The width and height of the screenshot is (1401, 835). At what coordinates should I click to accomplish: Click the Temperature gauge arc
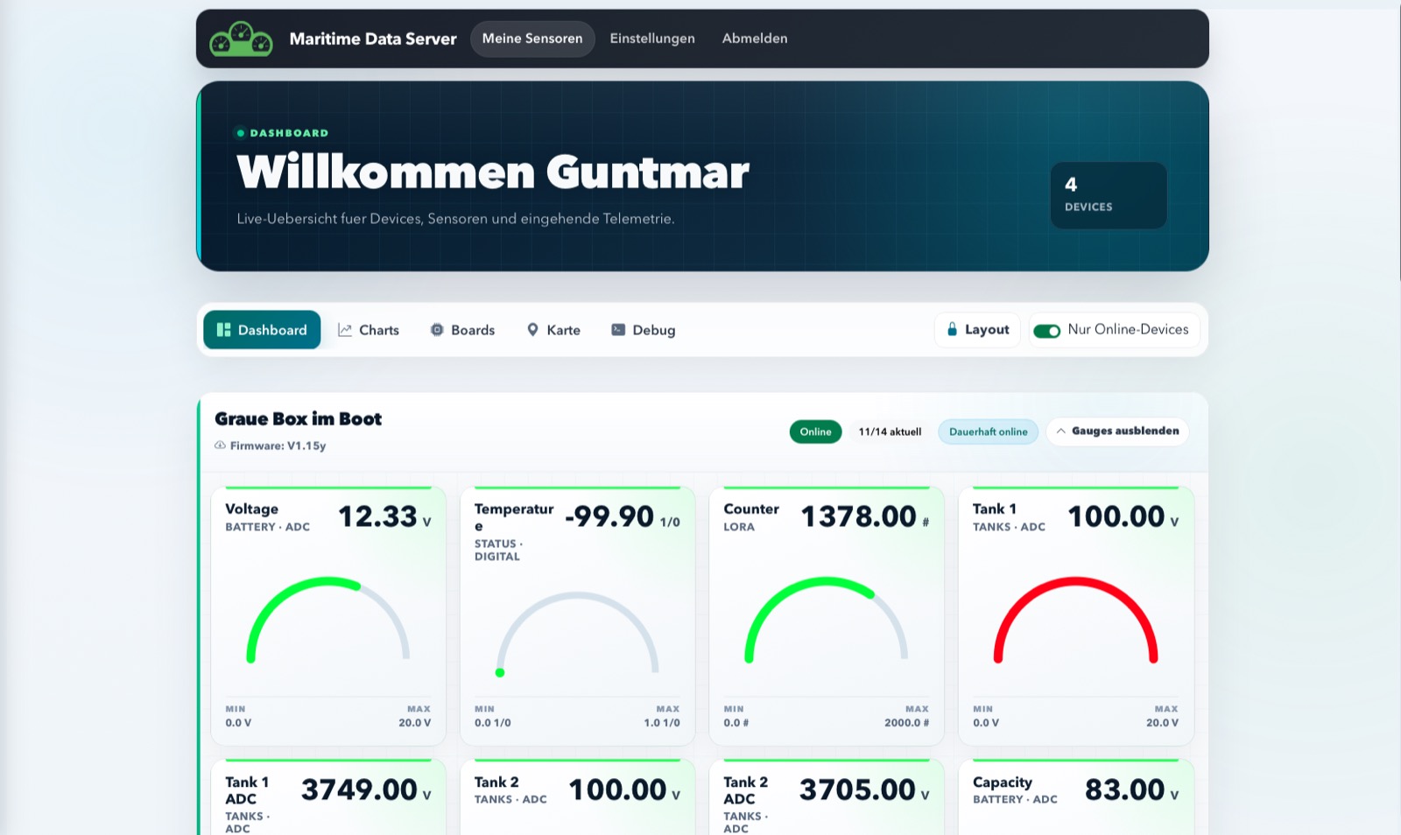pos(578,633)
